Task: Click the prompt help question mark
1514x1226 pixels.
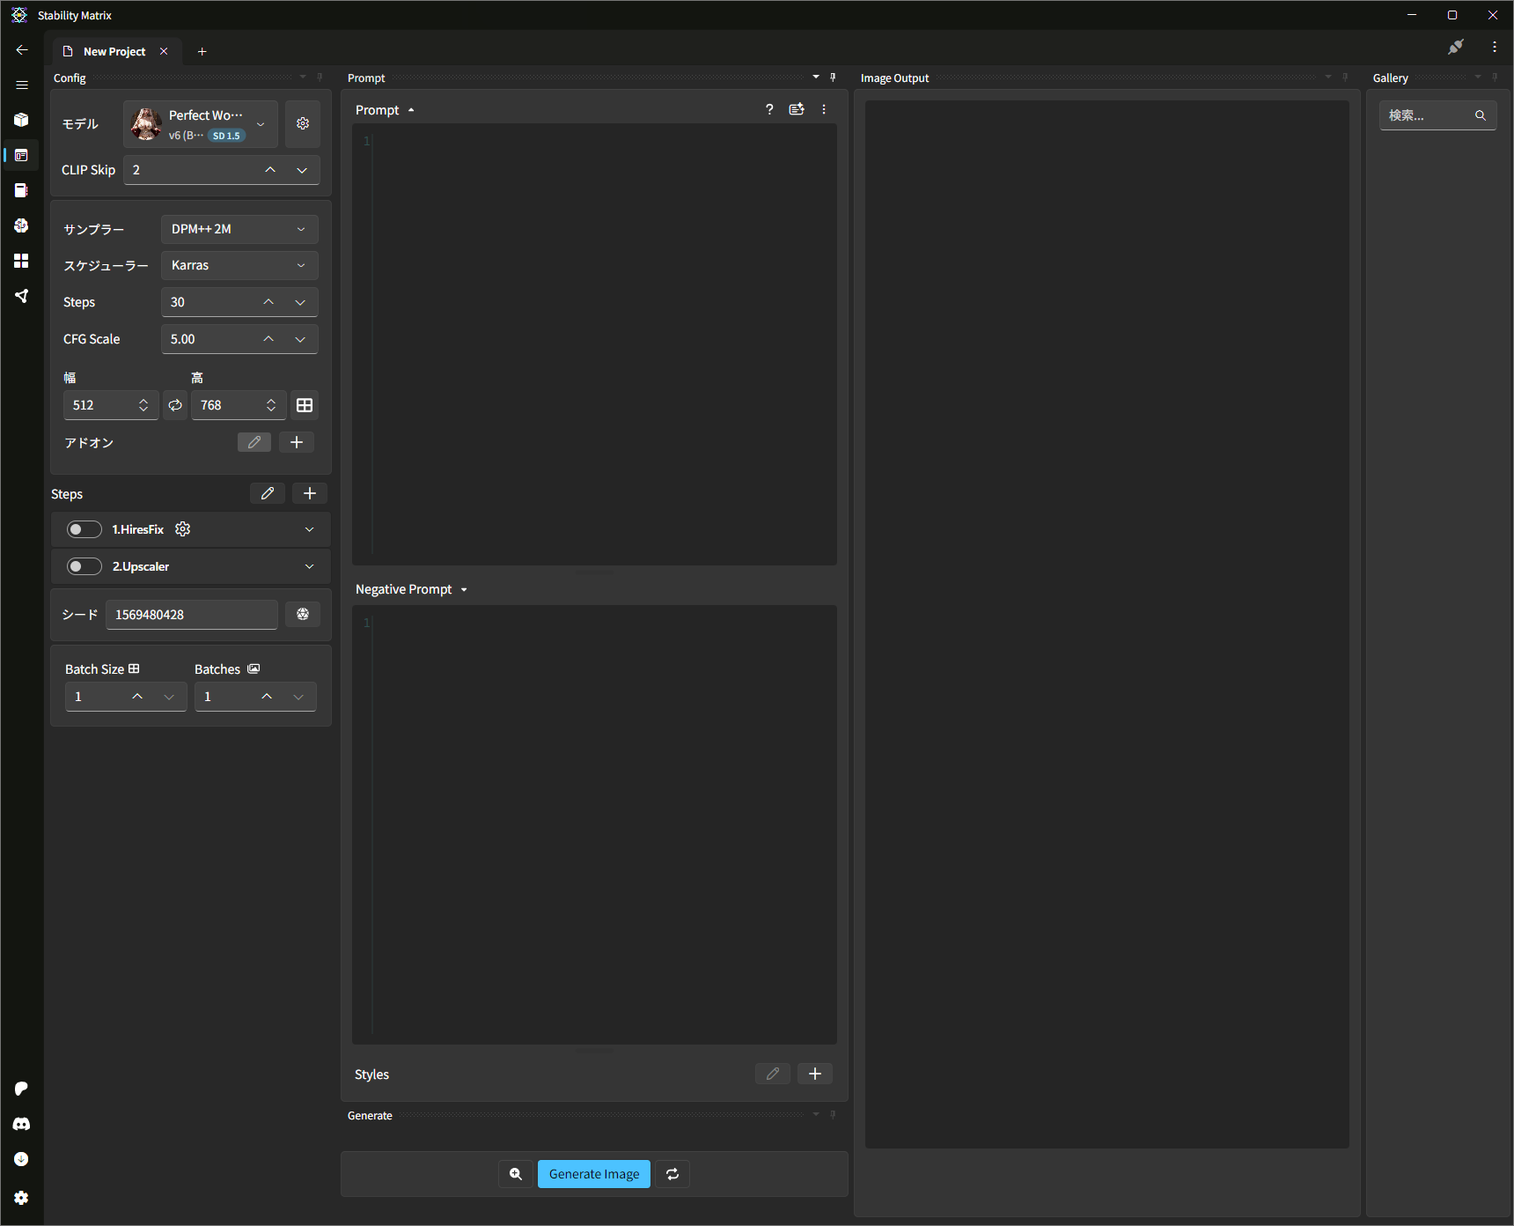Action: [x=769, y=110]
